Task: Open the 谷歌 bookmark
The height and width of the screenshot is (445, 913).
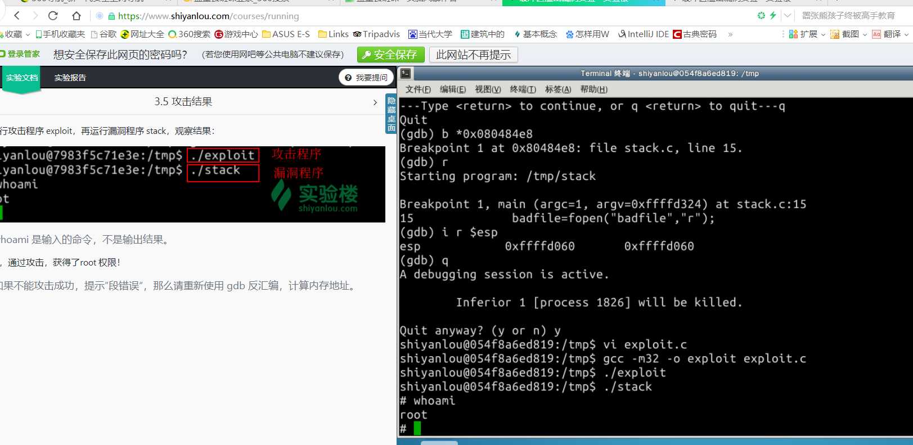Action: [104, 34]
